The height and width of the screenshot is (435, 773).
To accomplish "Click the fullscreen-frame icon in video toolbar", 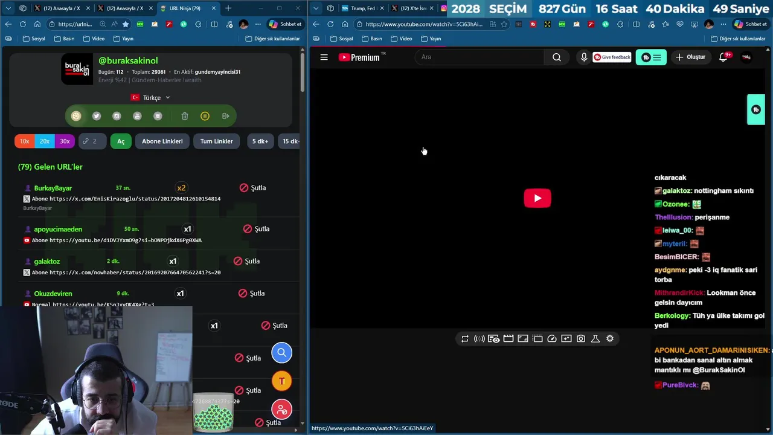I will tap(523, 339).
